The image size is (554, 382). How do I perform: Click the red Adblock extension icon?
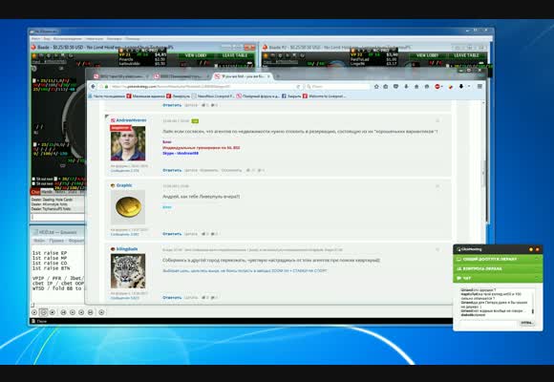point(437,86)
